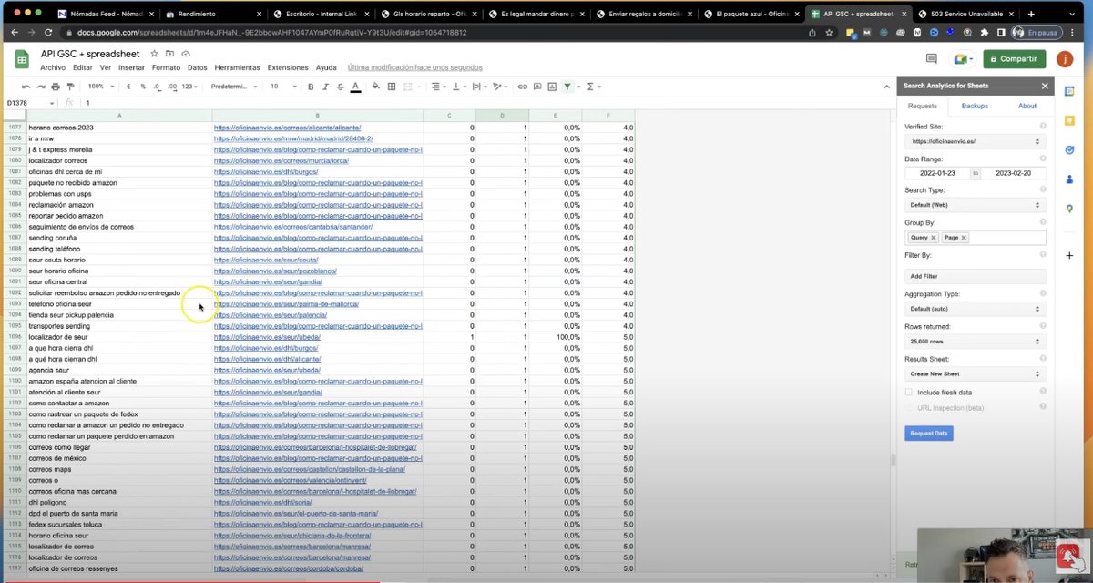Close the Search Analytics for Sheets panel
Image resolution: width=1093 pixels, height=583 pixels.
(1045, 86)
